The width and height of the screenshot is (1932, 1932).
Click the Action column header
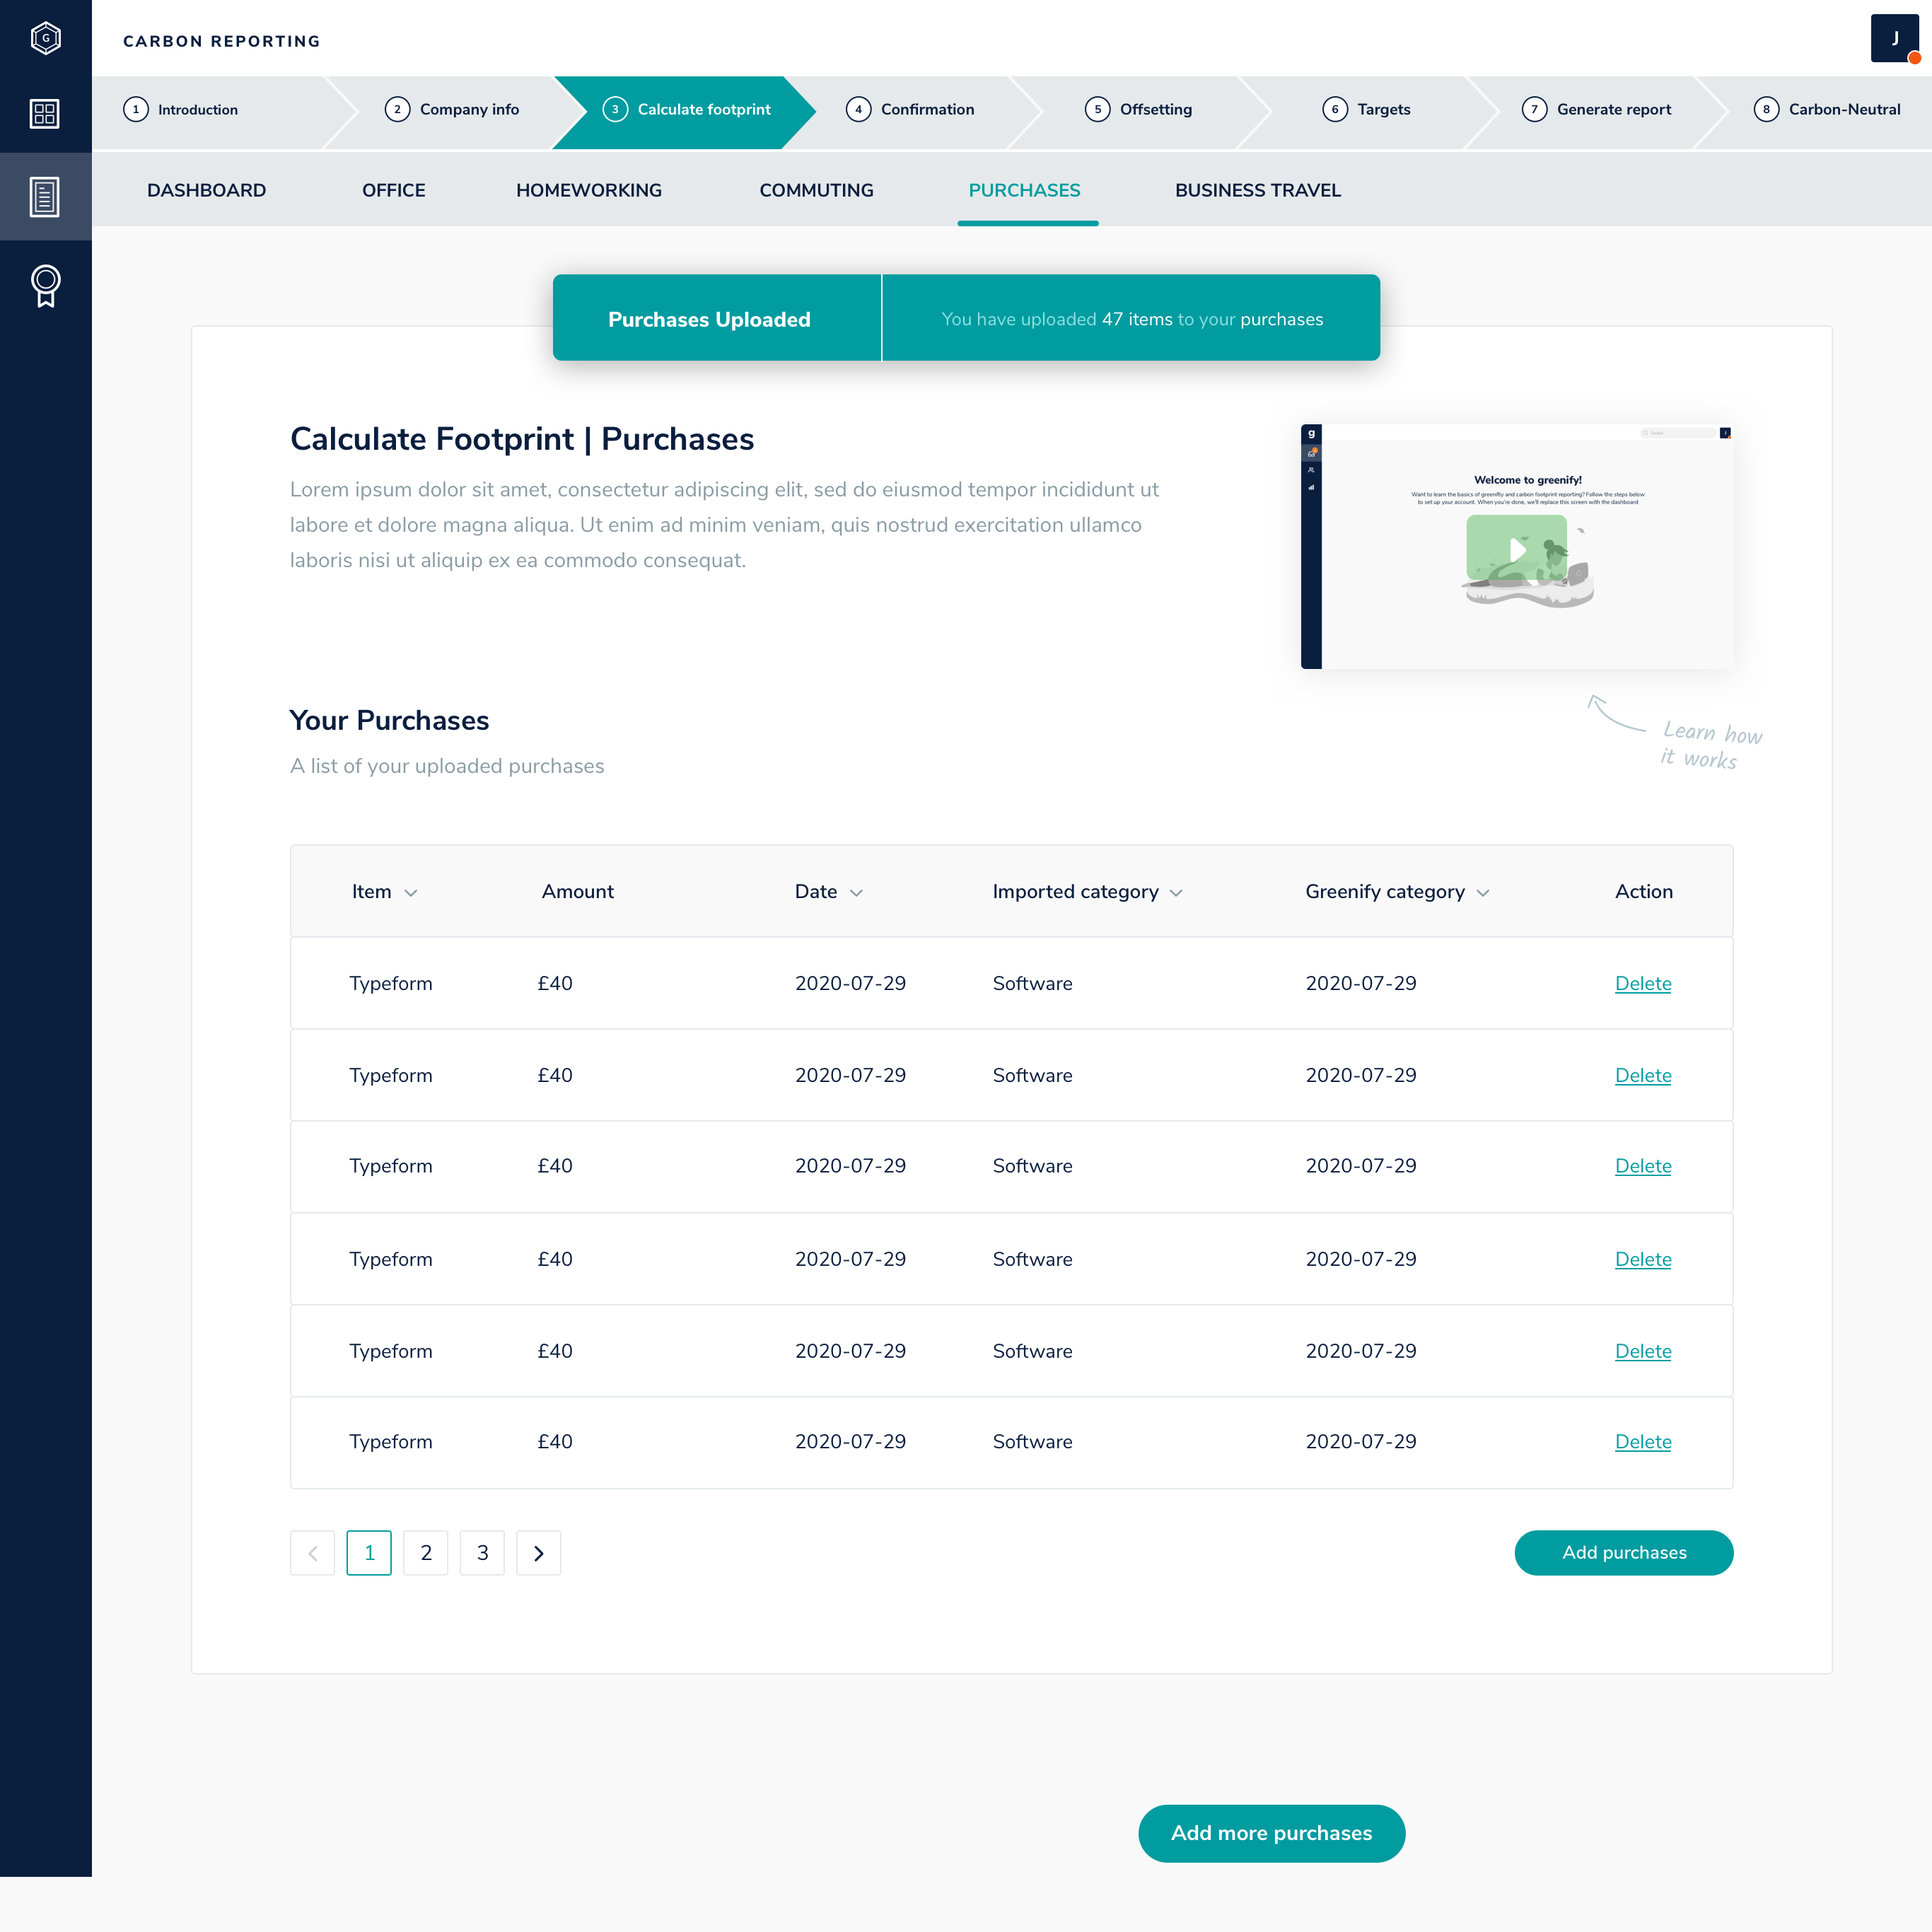pyautogui.click(x=1644, y=892)
